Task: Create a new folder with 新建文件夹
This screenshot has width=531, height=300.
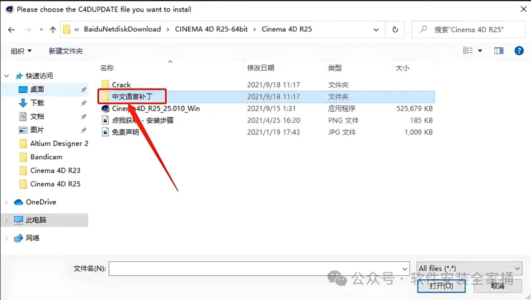Action: pyautogui.click(x=66, y=51)
